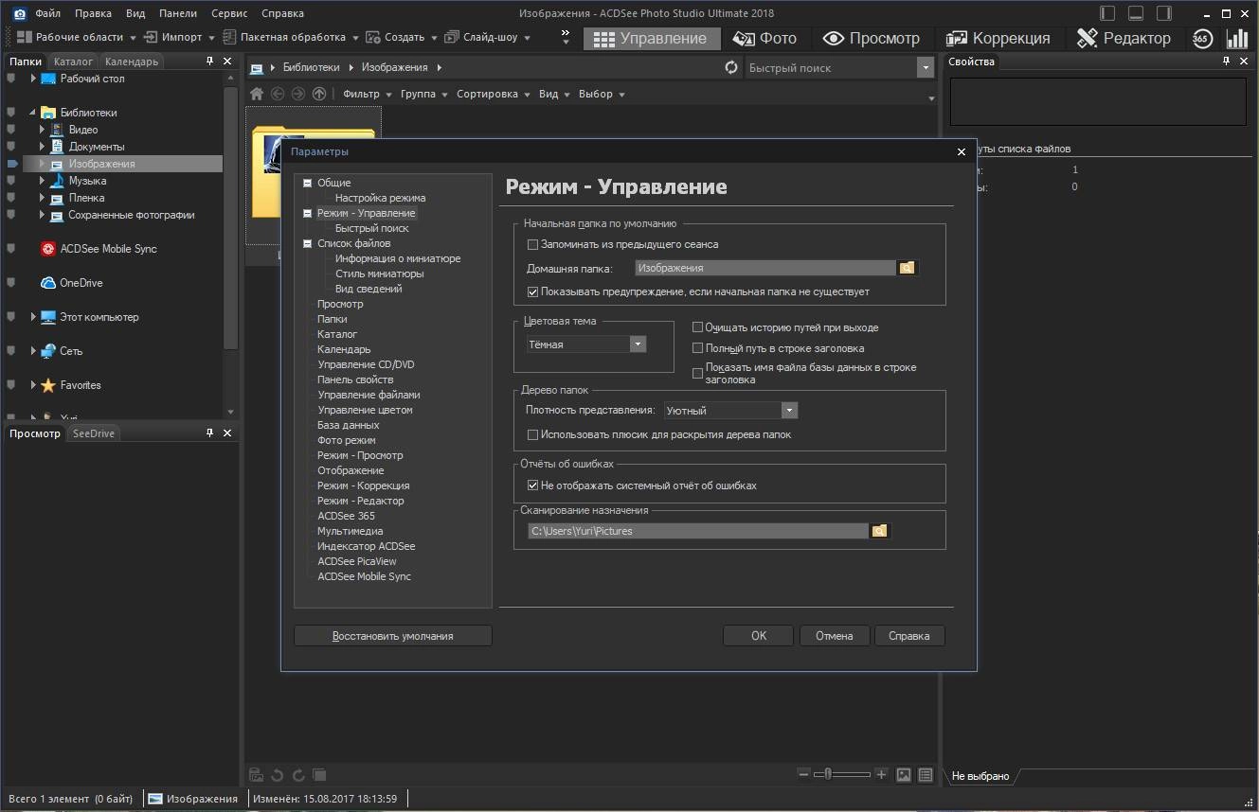This screenshot has height=812, width=1259.
Task: Switch to the Календарь tab
Action: (x=132, y=62)
